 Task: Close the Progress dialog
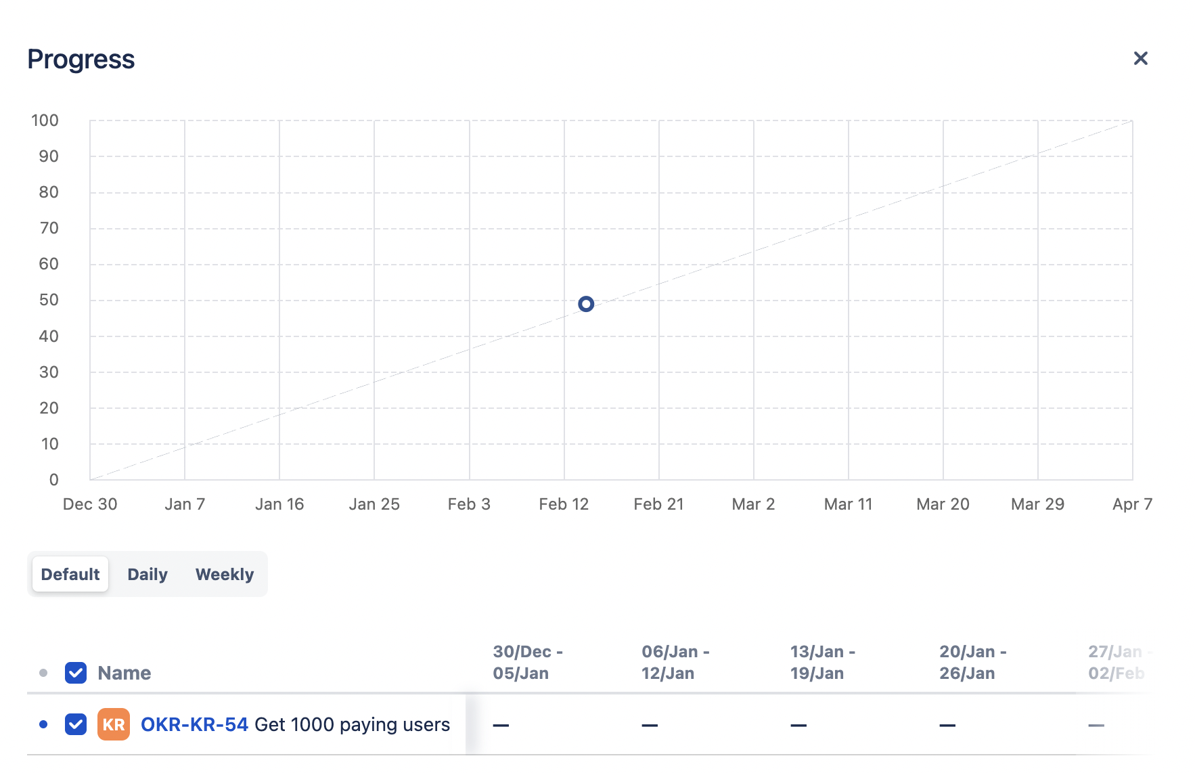pos(1140,58)
